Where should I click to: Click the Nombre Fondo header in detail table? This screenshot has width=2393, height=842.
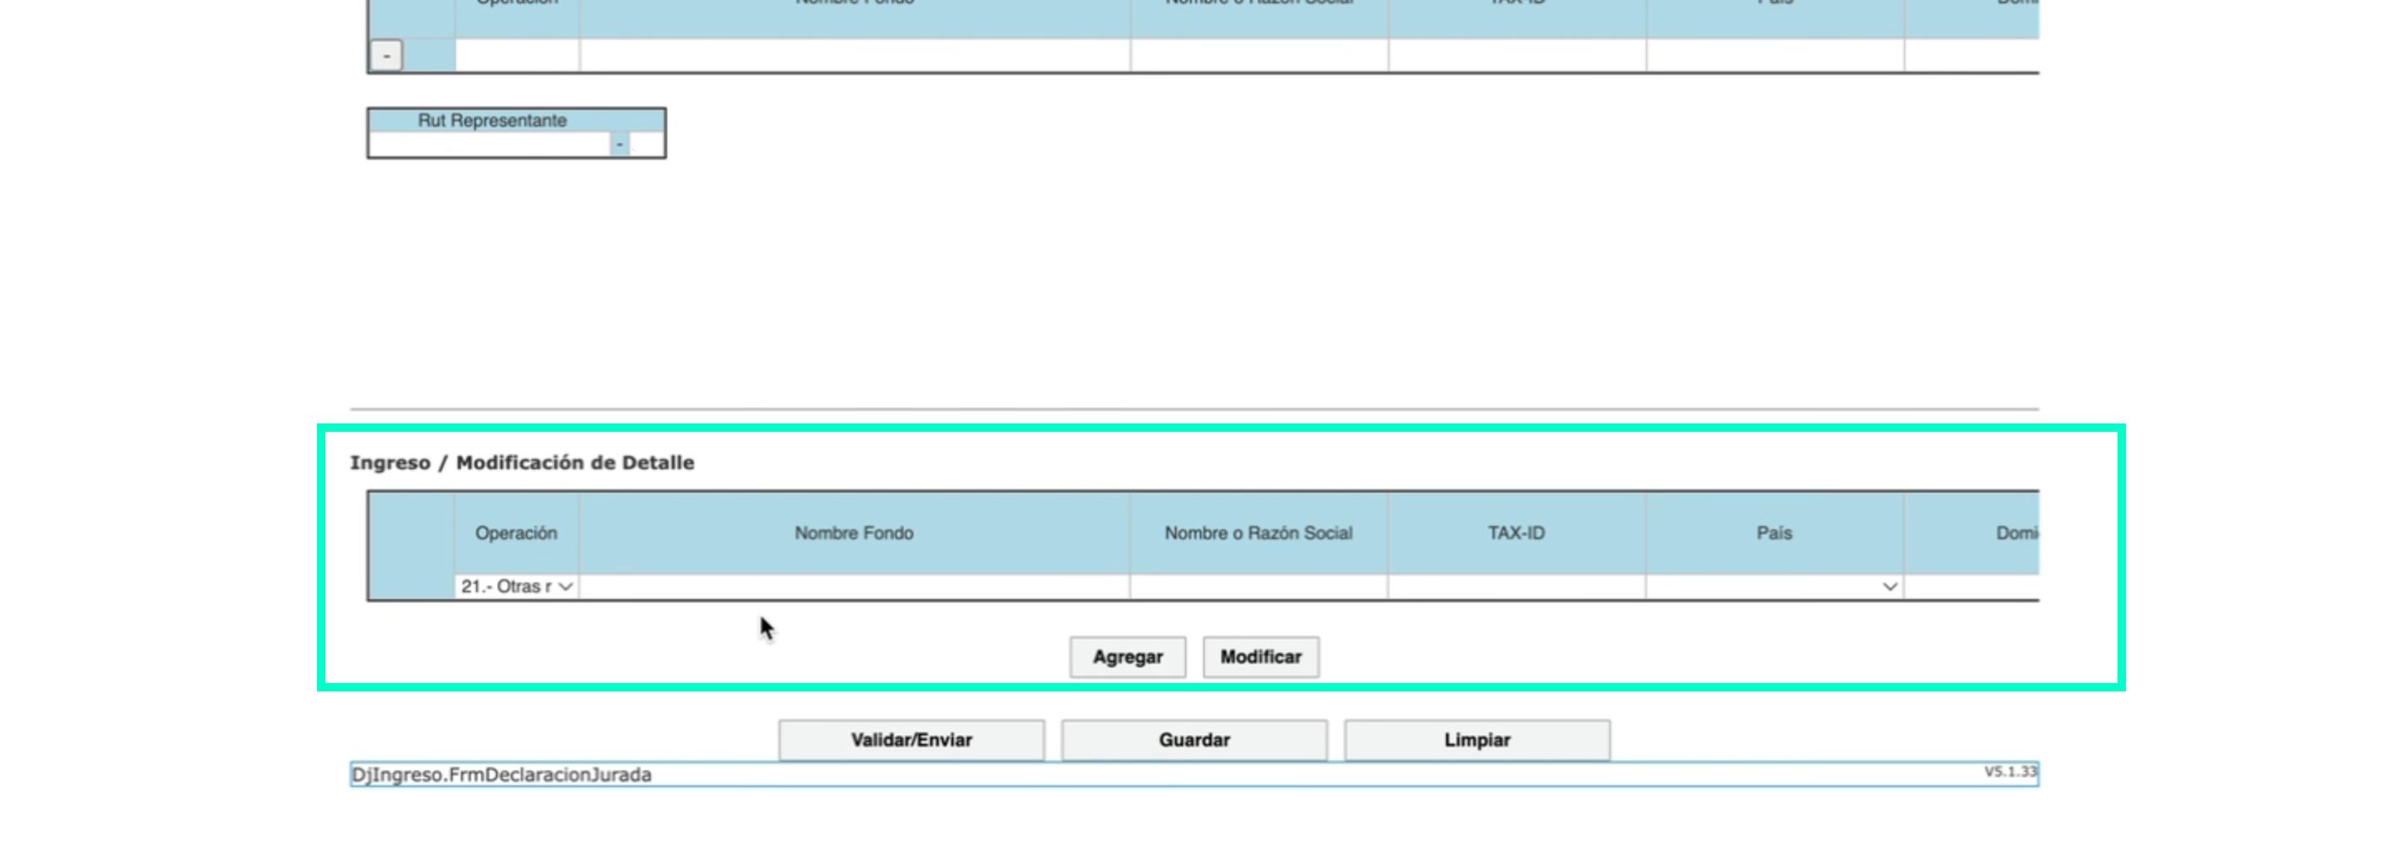(854, 532)
